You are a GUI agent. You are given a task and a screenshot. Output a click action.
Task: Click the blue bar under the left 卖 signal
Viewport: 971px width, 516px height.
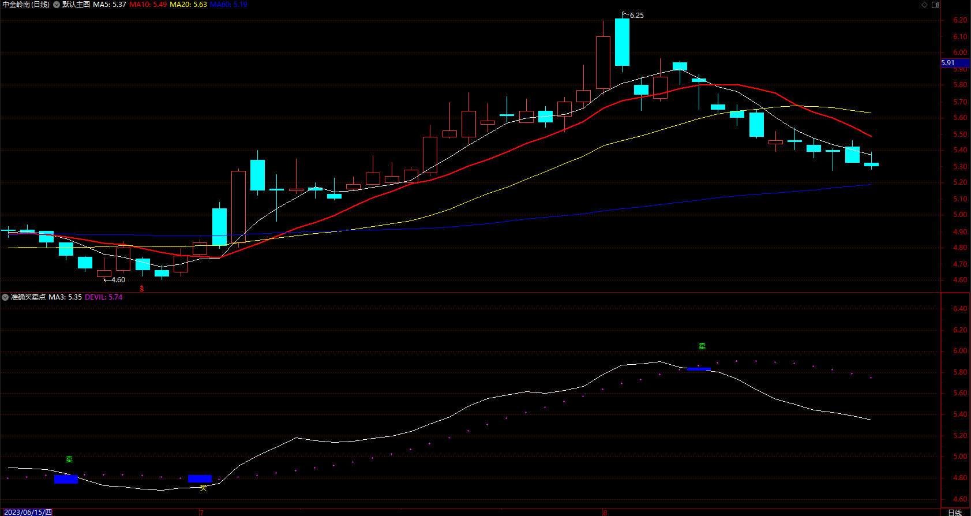(66, 479)
